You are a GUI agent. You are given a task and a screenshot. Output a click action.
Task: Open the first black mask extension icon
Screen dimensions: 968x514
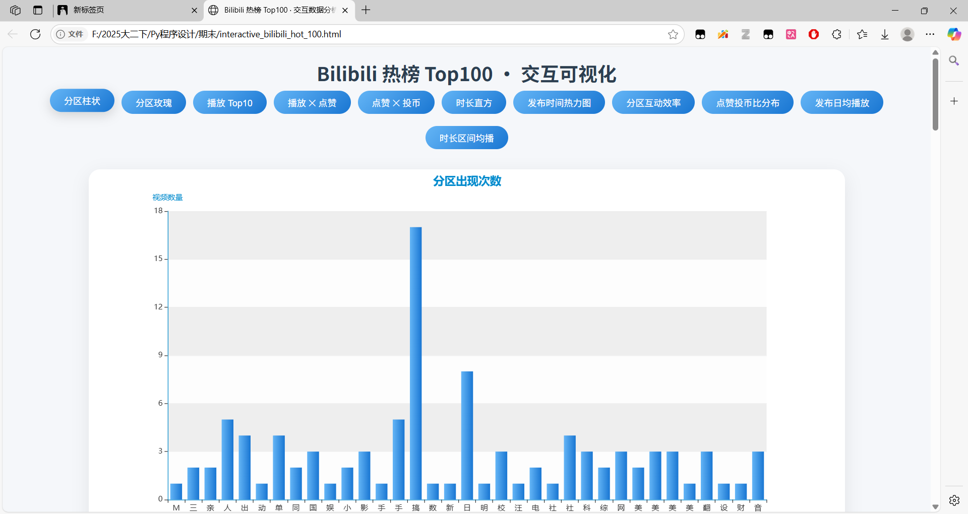coord(700,34)
